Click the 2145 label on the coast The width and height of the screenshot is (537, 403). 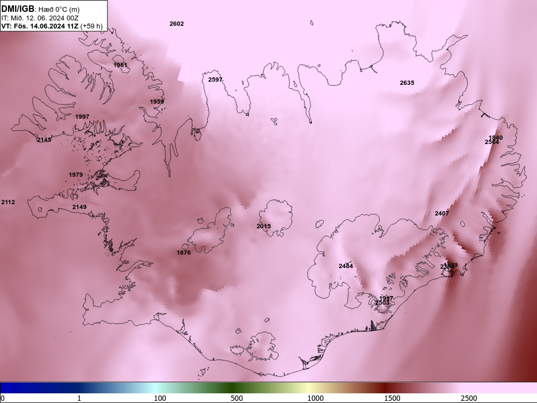pos(44,140)
